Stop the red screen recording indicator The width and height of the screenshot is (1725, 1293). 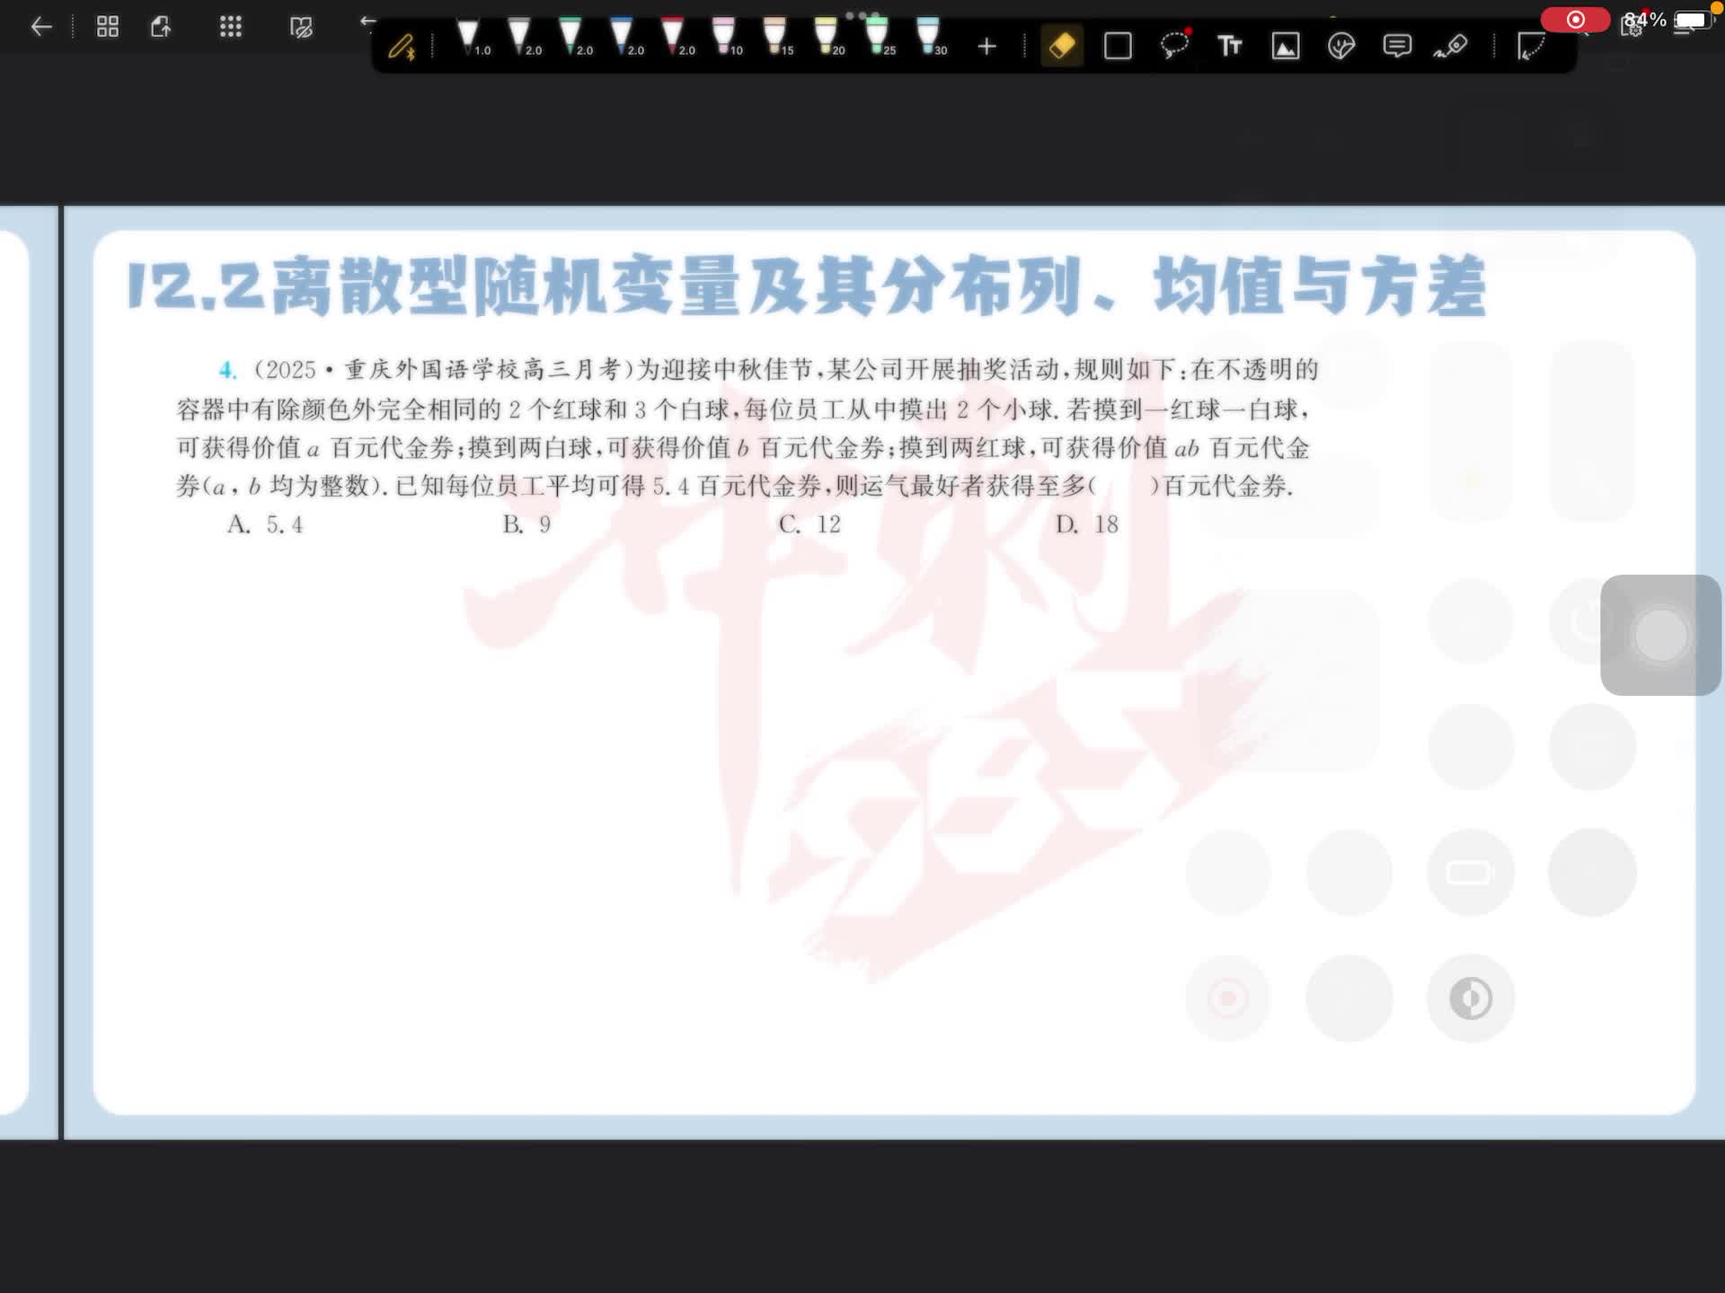1575,20
